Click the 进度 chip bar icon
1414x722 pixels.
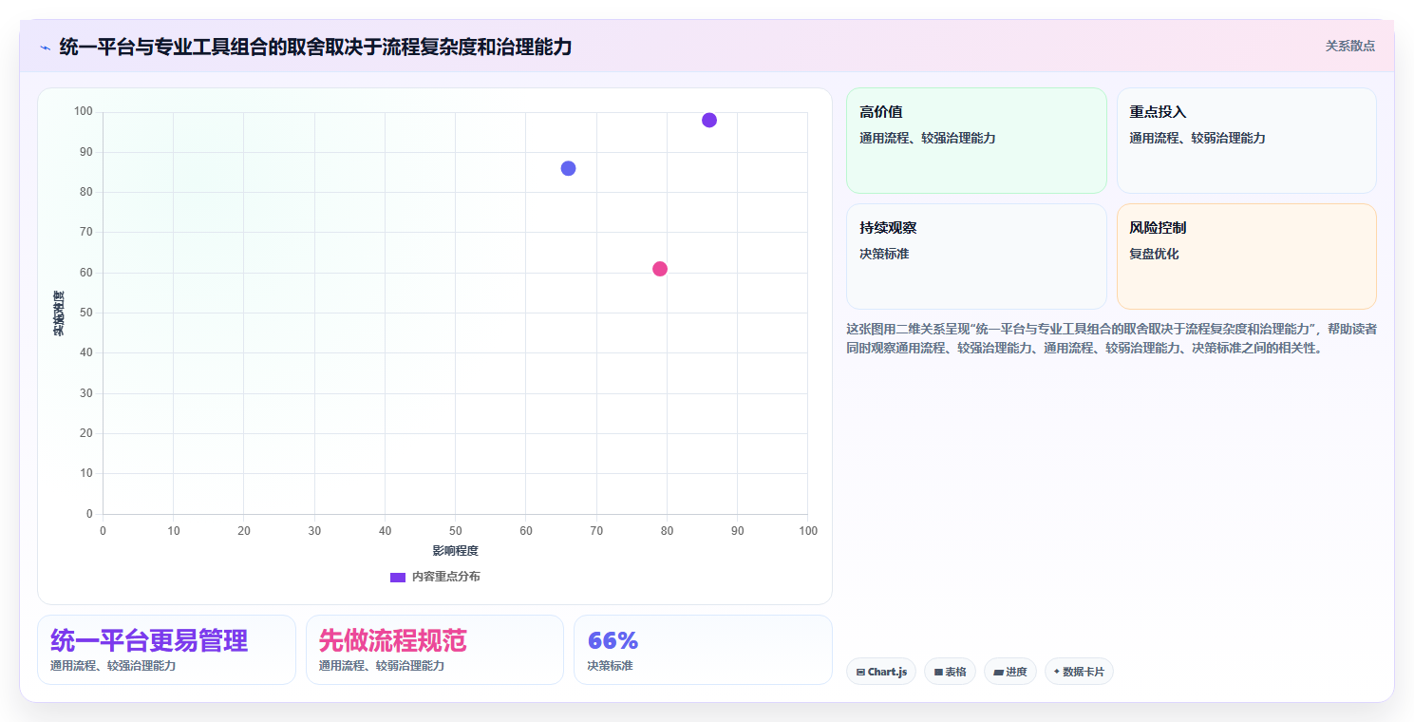point(999,673)
